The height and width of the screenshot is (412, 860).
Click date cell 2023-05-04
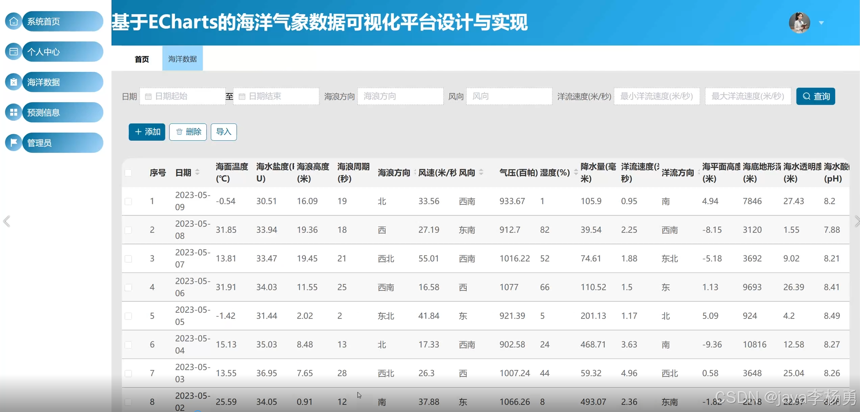(192, 345)
